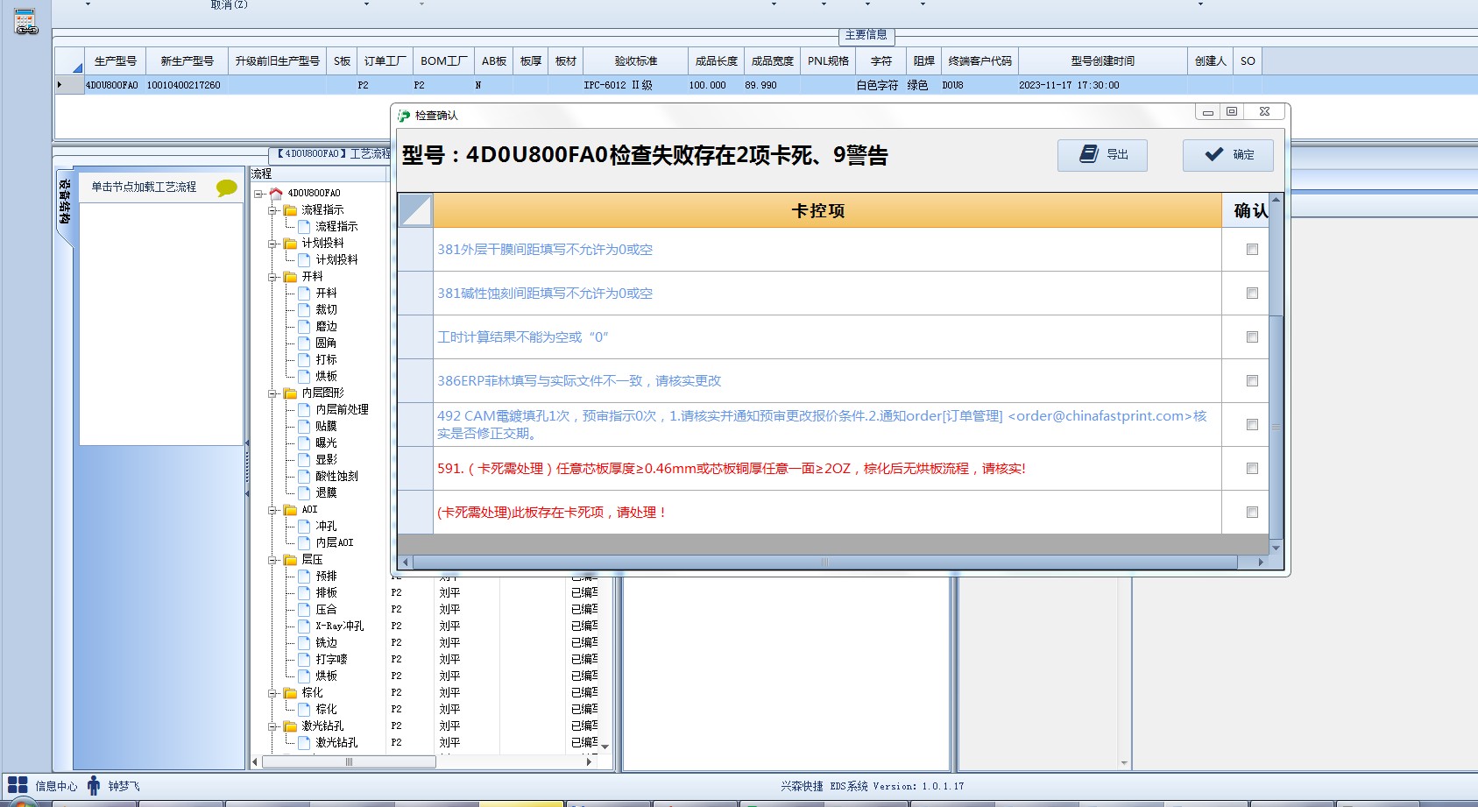Click the user icon beside 钟梦飞
Viewport: 1478px width, 807px height.
(x=94, y=786)
